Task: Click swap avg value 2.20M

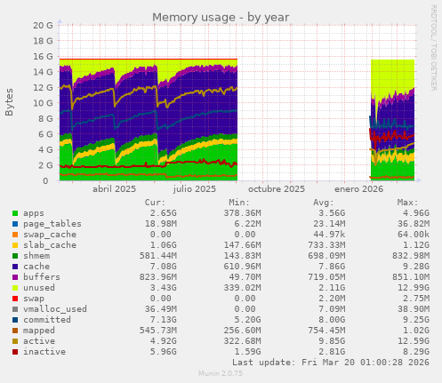Action: 332,299
